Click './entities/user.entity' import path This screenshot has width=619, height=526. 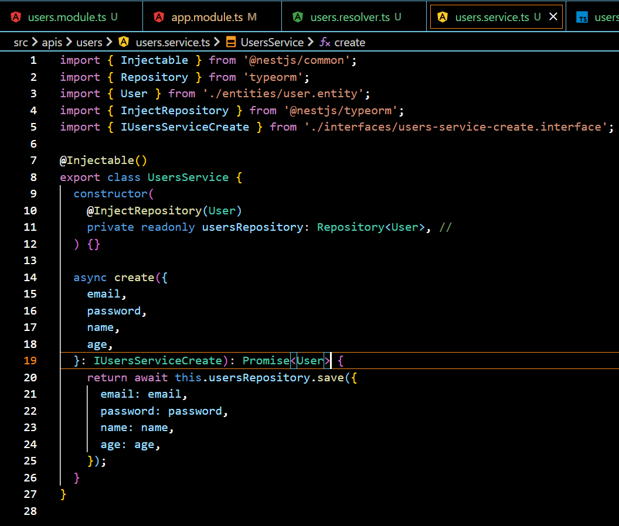pyautogui.click(x=283, y=94)
